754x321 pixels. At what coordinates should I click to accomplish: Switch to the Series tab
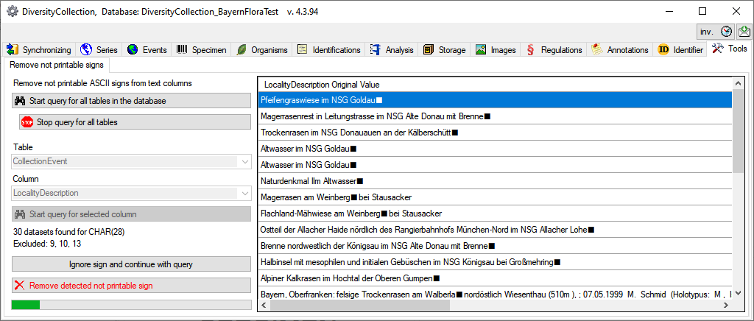tap(99, 49)
